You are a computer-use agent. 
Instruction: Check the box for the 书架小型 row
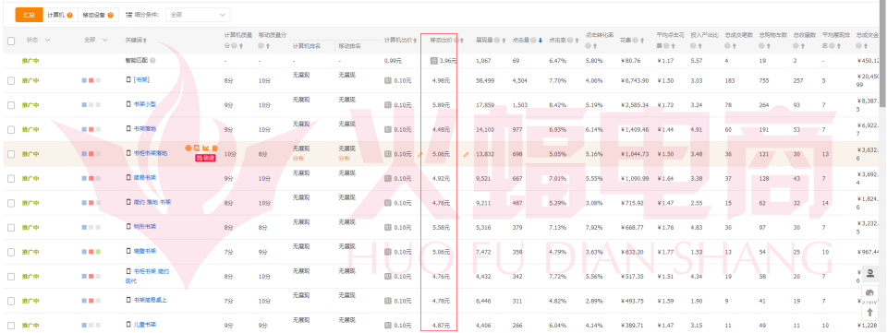pyautogui.click(x=11, y=105)
